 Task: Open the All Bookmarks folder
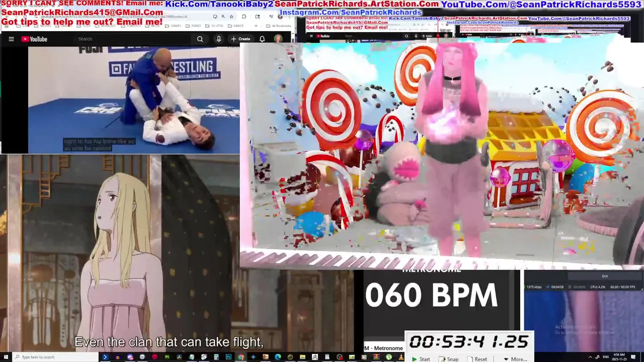tap(279, 26)
